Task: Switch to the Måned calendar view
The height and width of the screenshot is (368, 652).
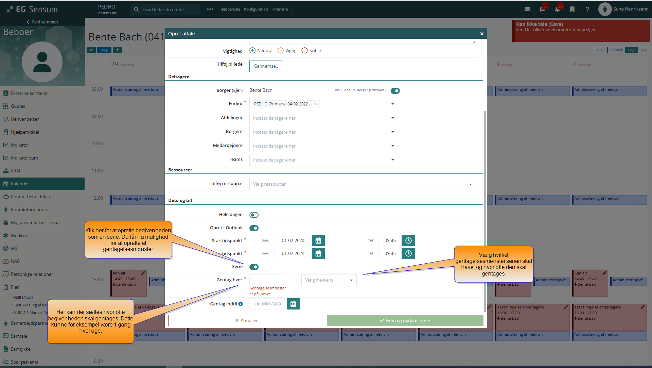Action: pyautogui.click(x=616, y=50)
